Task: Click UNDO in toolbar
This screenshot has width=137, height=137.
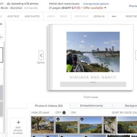Action: (x=51, y=16)
